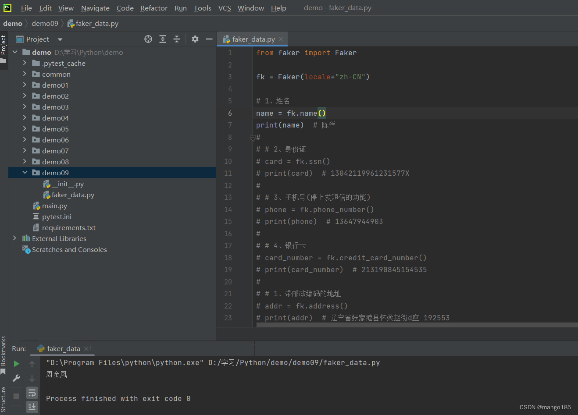The image size is (578, 415).
Task: Click Up the Stack Trace arrow
Action: (x=32, y=364)
